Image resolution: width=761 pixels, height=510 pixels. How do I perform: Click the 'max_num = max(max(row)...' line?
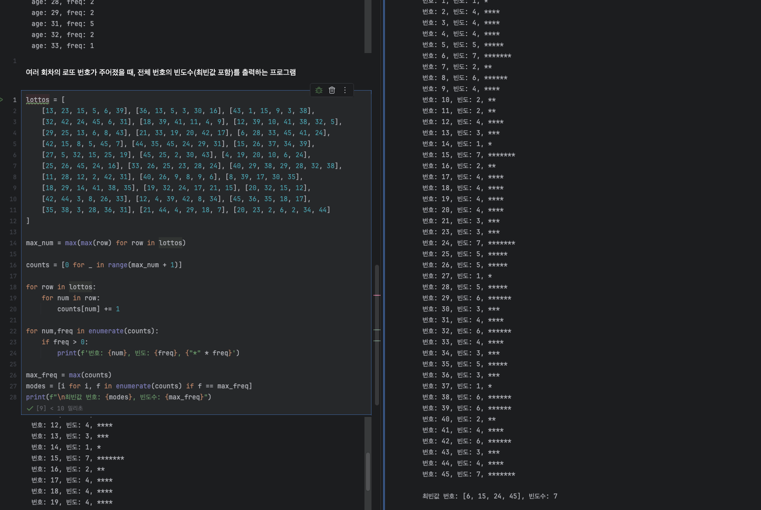point(106,243)
